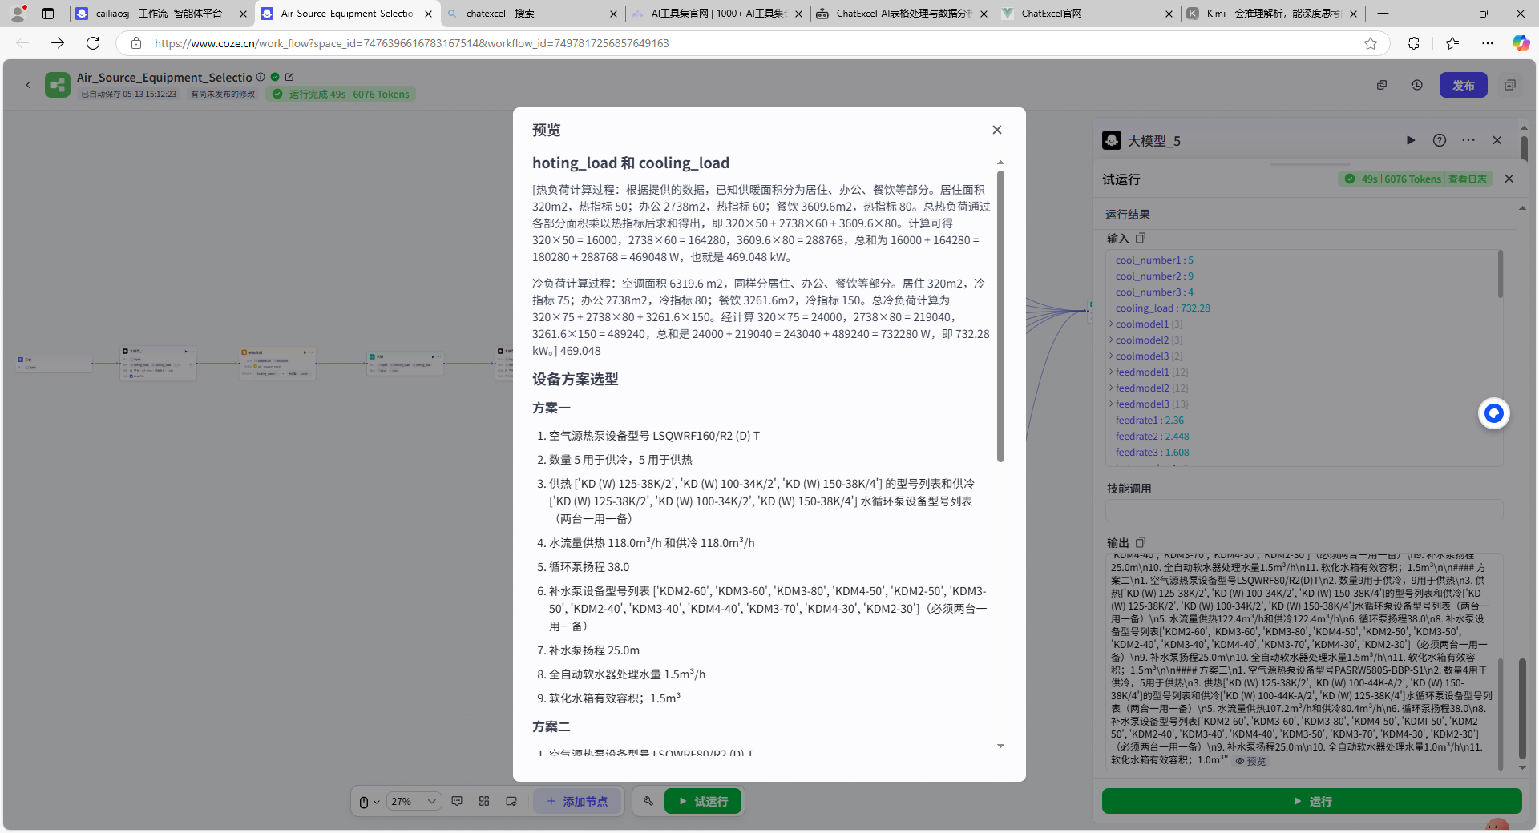This screenshot has height=833, width=1539.
Task: Expand the feedmodel1 tree entry
Action: [x=1111, y=372]
